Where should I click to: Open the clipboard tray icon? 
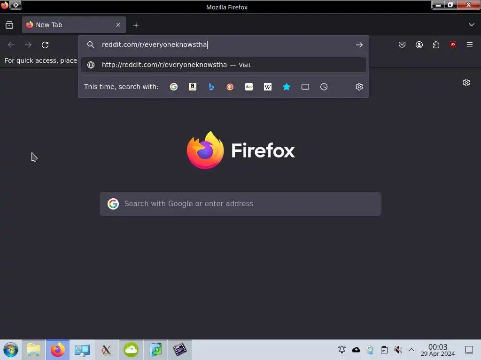(x=384, y=350)
